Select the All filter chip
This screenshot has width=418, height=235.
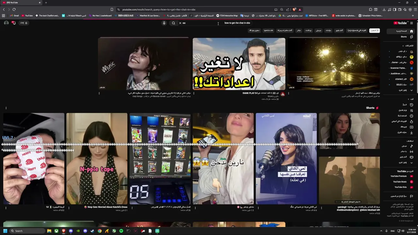(374, 30)
